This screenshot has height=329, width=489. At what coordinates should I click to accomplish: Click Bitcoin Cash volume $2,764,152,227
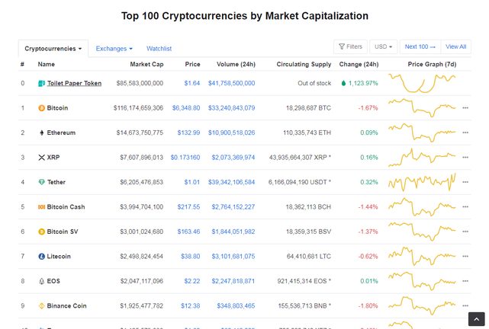click(x=233, y=207)
